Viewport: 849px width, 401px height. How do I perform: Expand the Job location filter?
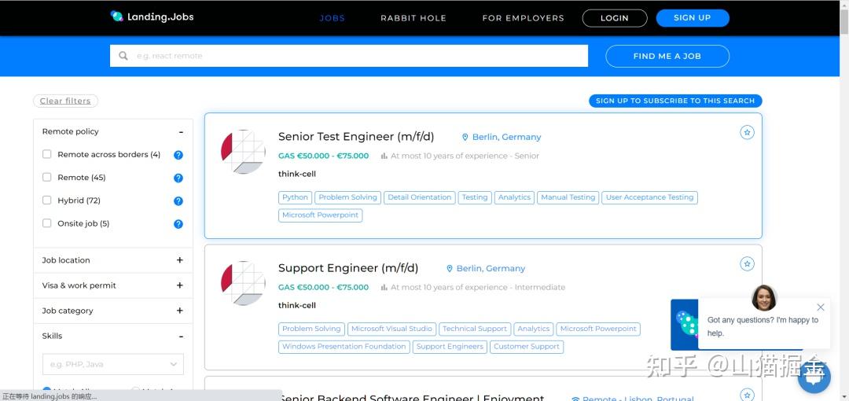tap(113, 260)
